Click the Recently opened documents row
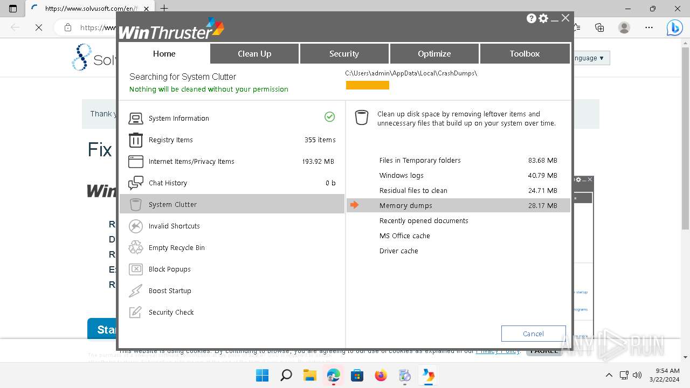690x388 pixels. pos(458,221)
